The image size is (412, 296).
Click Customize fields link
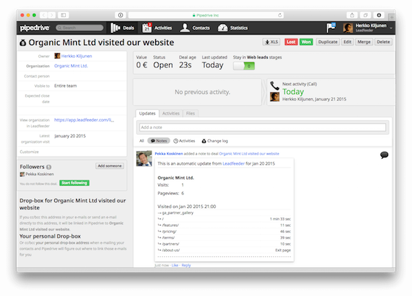click(x=29, y=152)
